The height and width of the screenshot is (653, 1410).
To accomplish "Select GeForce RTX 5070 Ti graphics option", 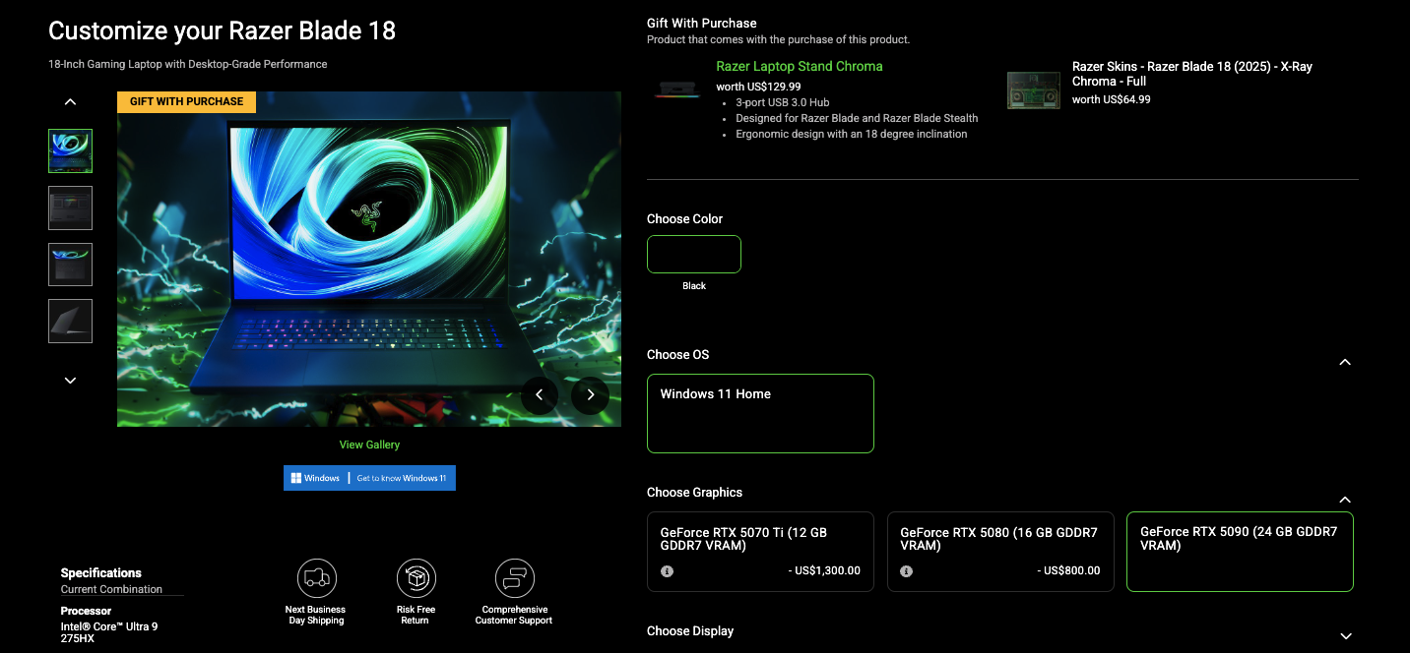I will (760, 552).
